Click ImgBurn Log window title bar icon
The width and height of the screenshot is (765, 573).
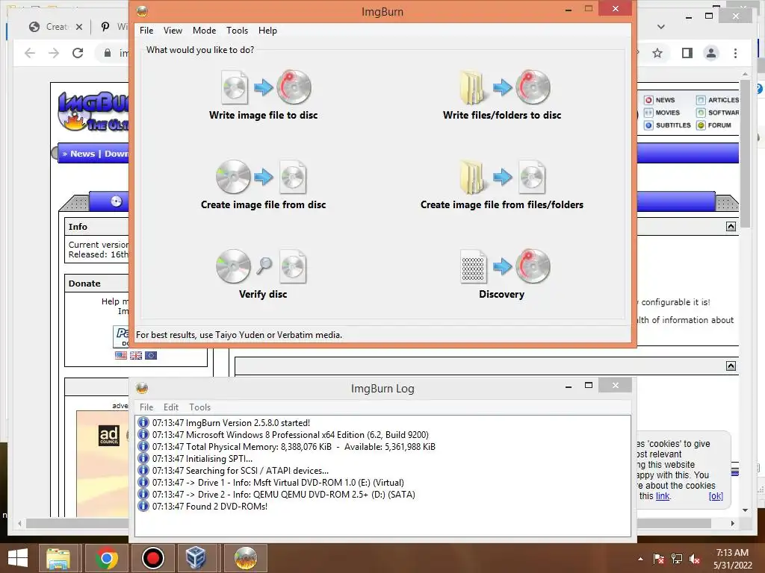pos(142,388)
